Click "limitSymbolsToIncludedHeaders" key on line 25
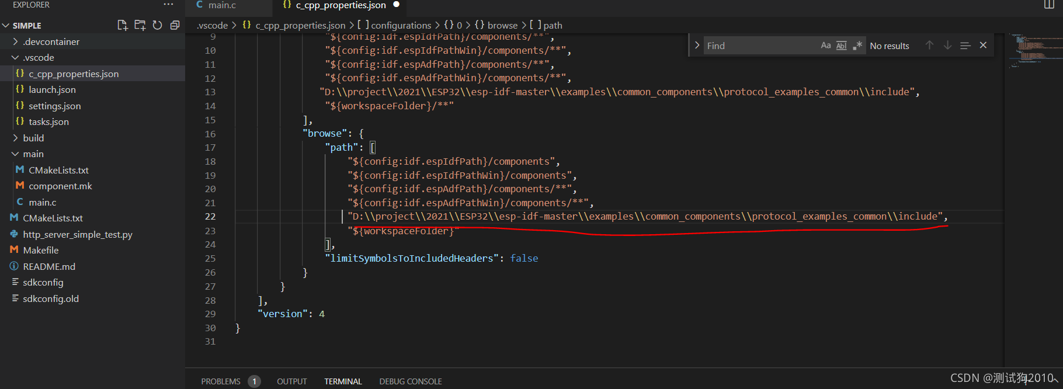 [412, 258]
